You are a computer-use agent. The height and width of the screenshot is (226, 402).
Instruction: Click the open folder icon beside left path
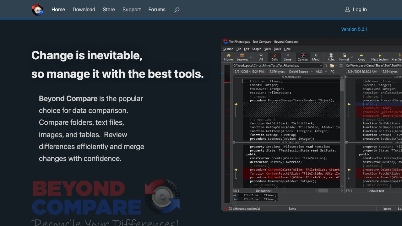tap(332, 66)
